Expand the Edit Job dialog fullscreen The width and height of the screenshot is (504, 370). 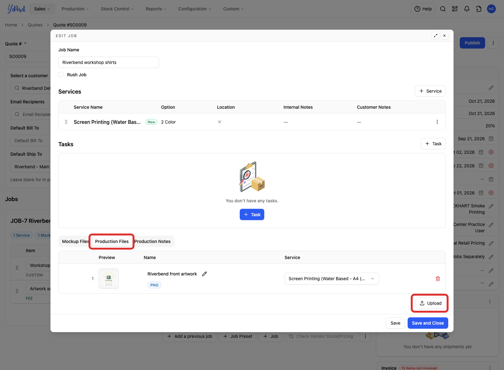click(436, 36)
